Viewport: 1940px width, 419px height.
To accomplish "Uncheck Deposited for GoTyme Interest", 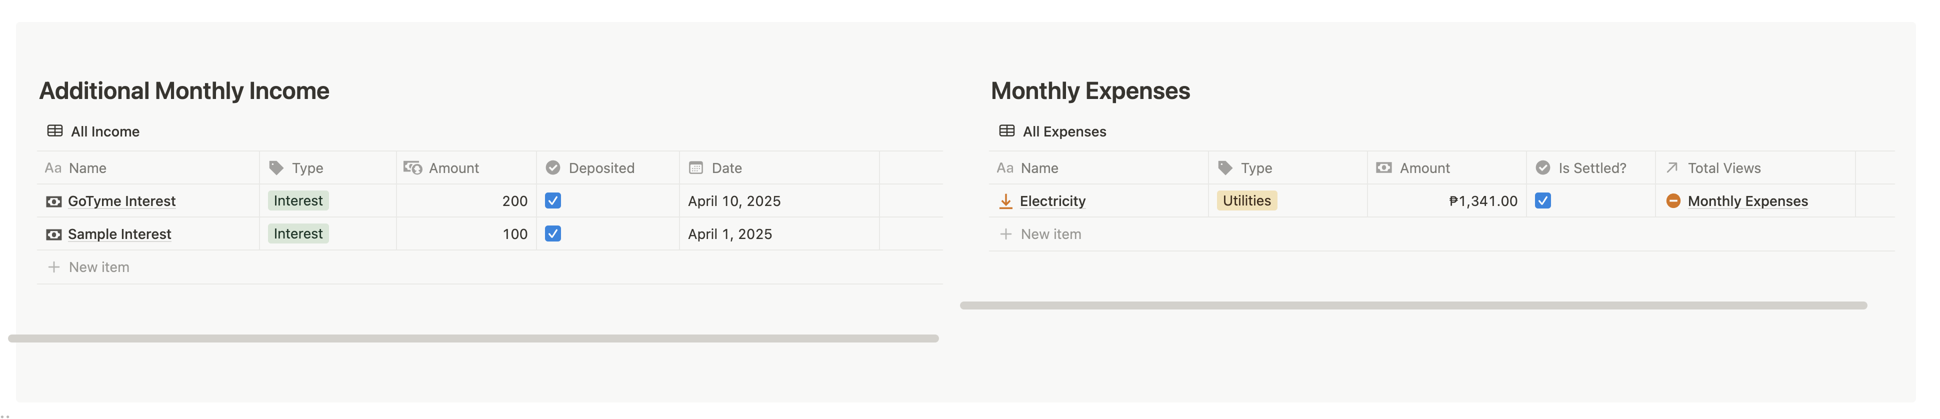I will pos(553,200).
